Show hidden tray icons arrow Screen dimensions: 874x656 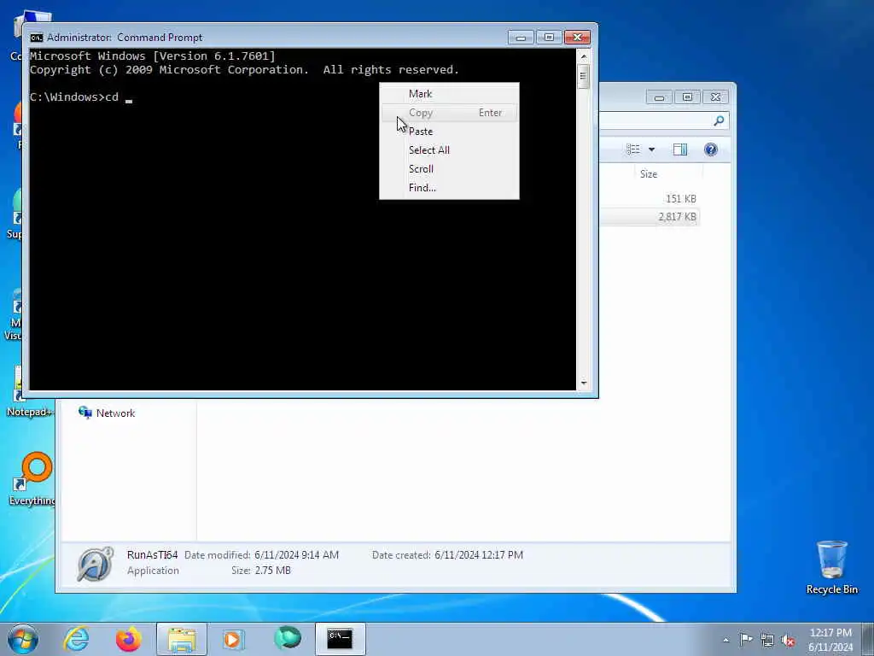[x=725, y=640]
